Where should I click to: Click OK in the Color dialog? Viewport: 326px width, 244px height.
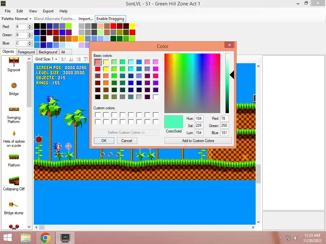104,141
